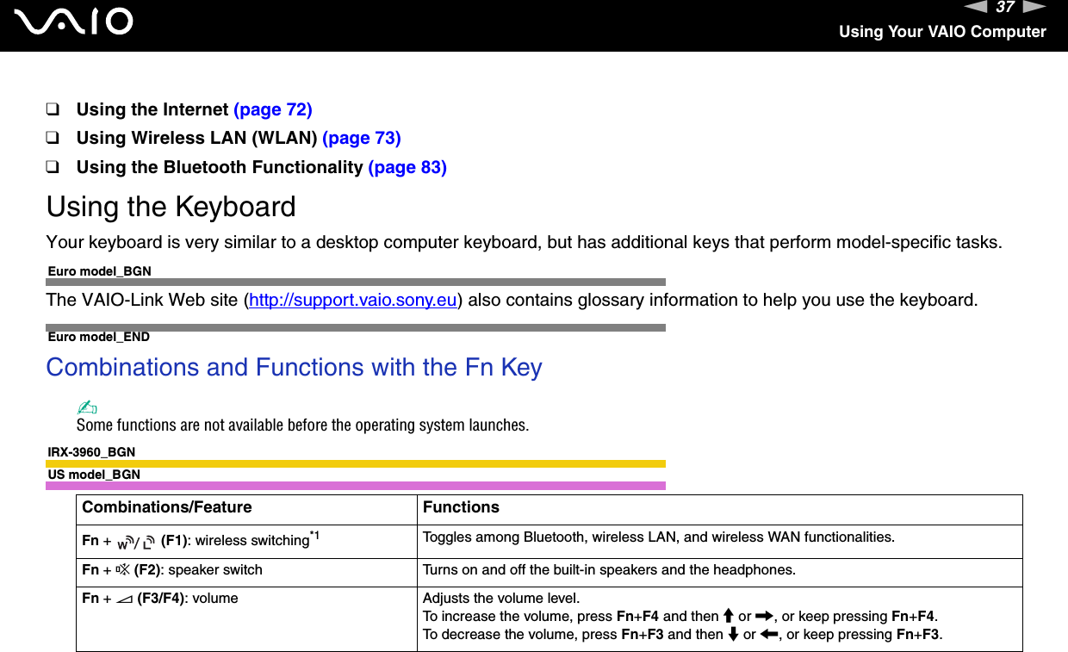This screenshot has width=1068, height=652.
Task: Click the volume icon in F3/F4 row
Action: [123, 599]
